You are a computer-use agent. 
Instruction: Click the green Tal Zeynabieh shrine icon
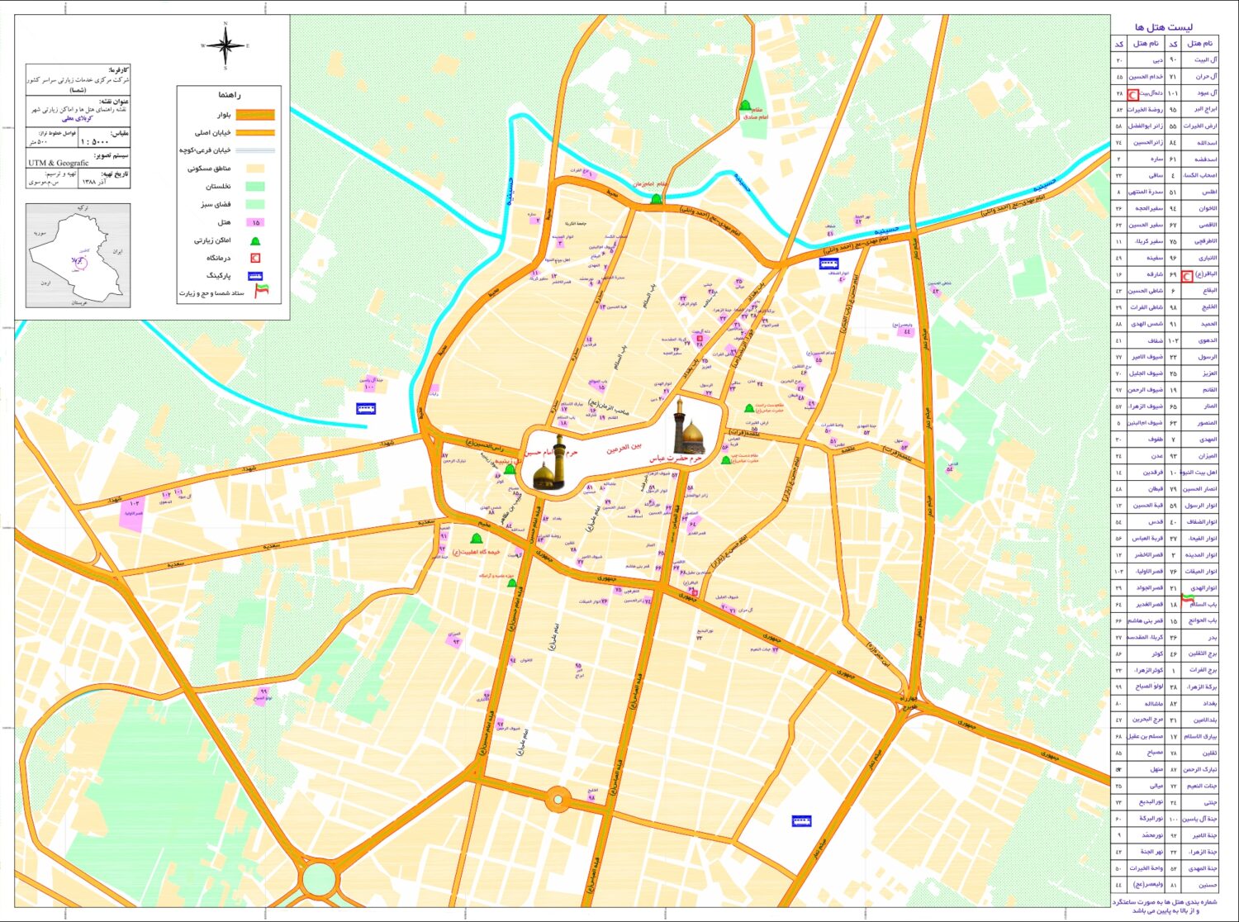click(x=510, y=469)
